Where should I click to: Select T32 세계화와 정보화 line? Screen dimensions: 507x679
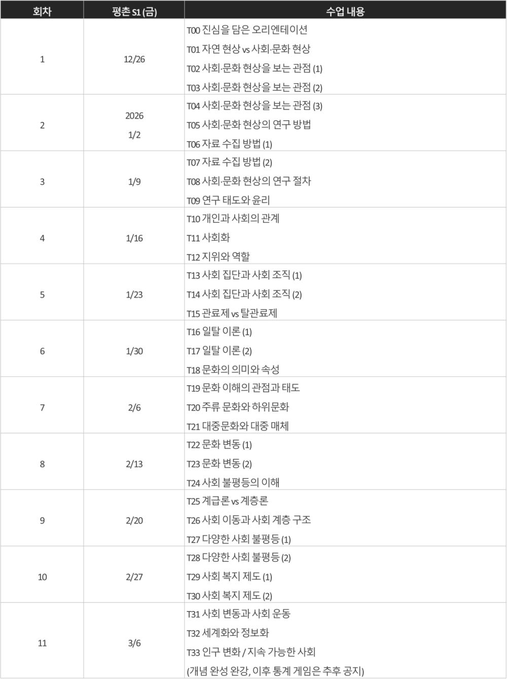point(228,633)
